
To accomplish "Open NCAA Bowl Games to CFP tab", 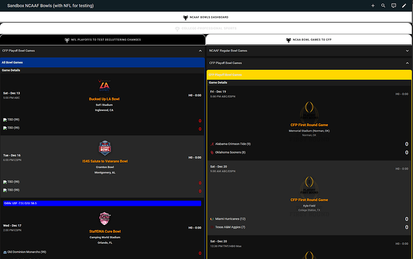I will pyautogui.click(x=309, y=39).
